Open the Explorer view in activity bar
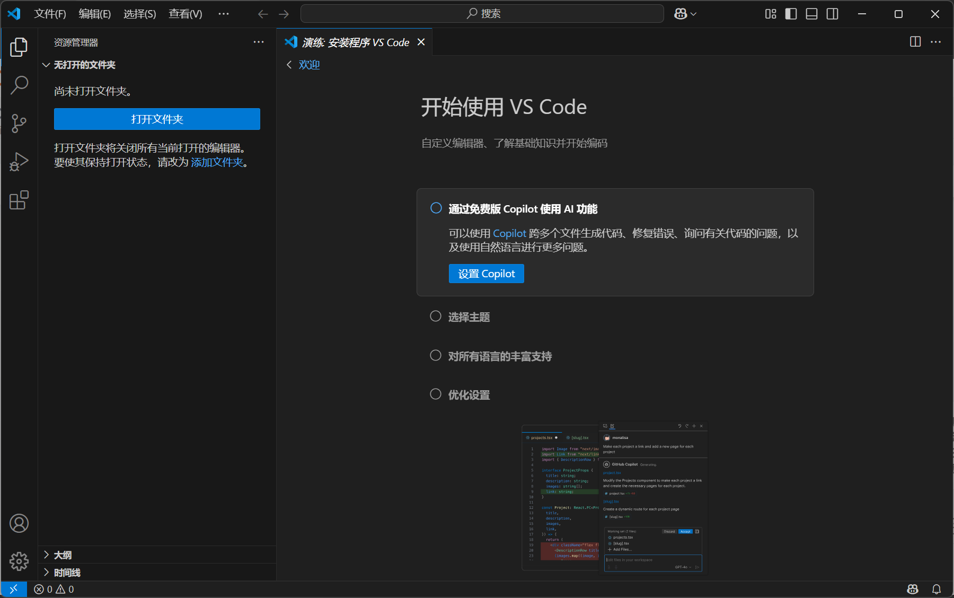Screen dimensions: 954x598 coord(19,47)
